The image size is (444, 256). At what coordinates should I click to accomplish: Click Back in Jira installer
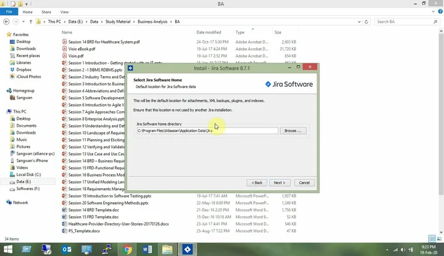[257, 182]
